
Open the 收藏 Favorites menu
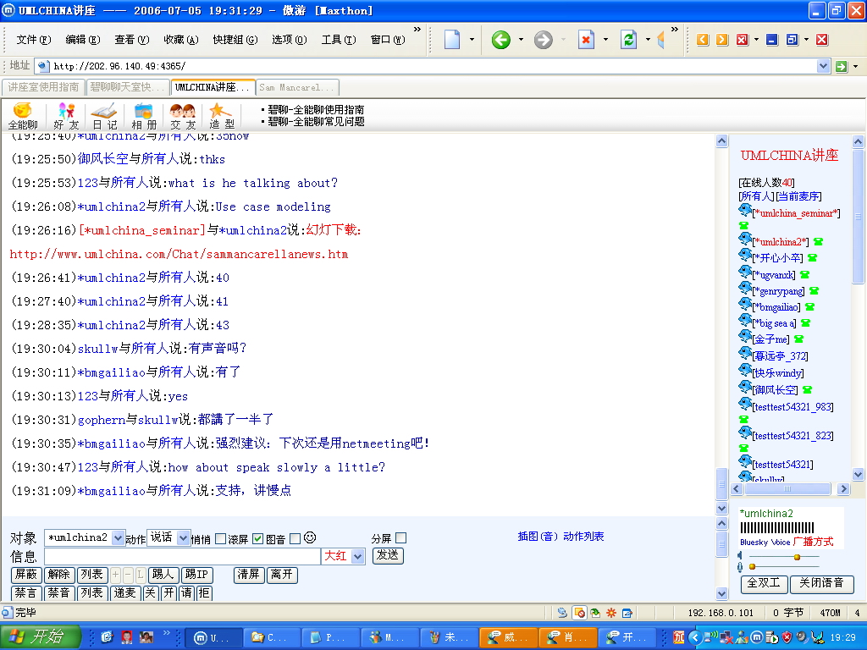181,40
